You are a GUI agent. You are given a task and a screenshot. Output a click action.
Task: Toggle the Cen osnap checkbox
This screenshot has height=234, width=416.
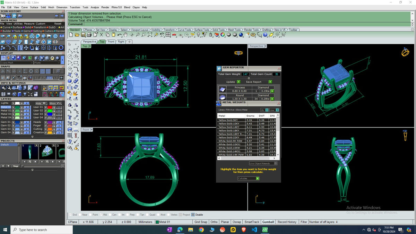point(110,215)
